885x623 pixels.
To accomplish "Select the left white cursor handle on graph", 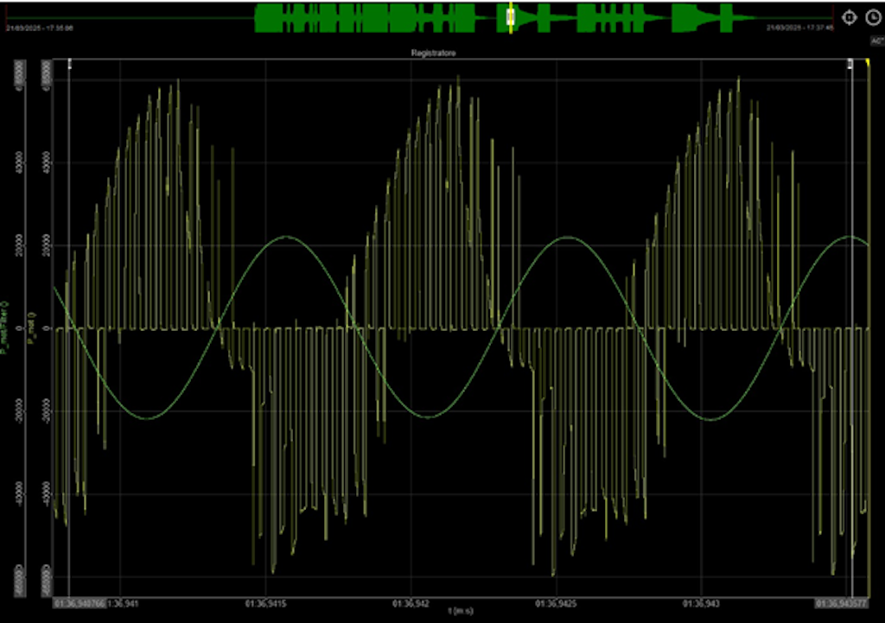I will (x=70, y=64).
